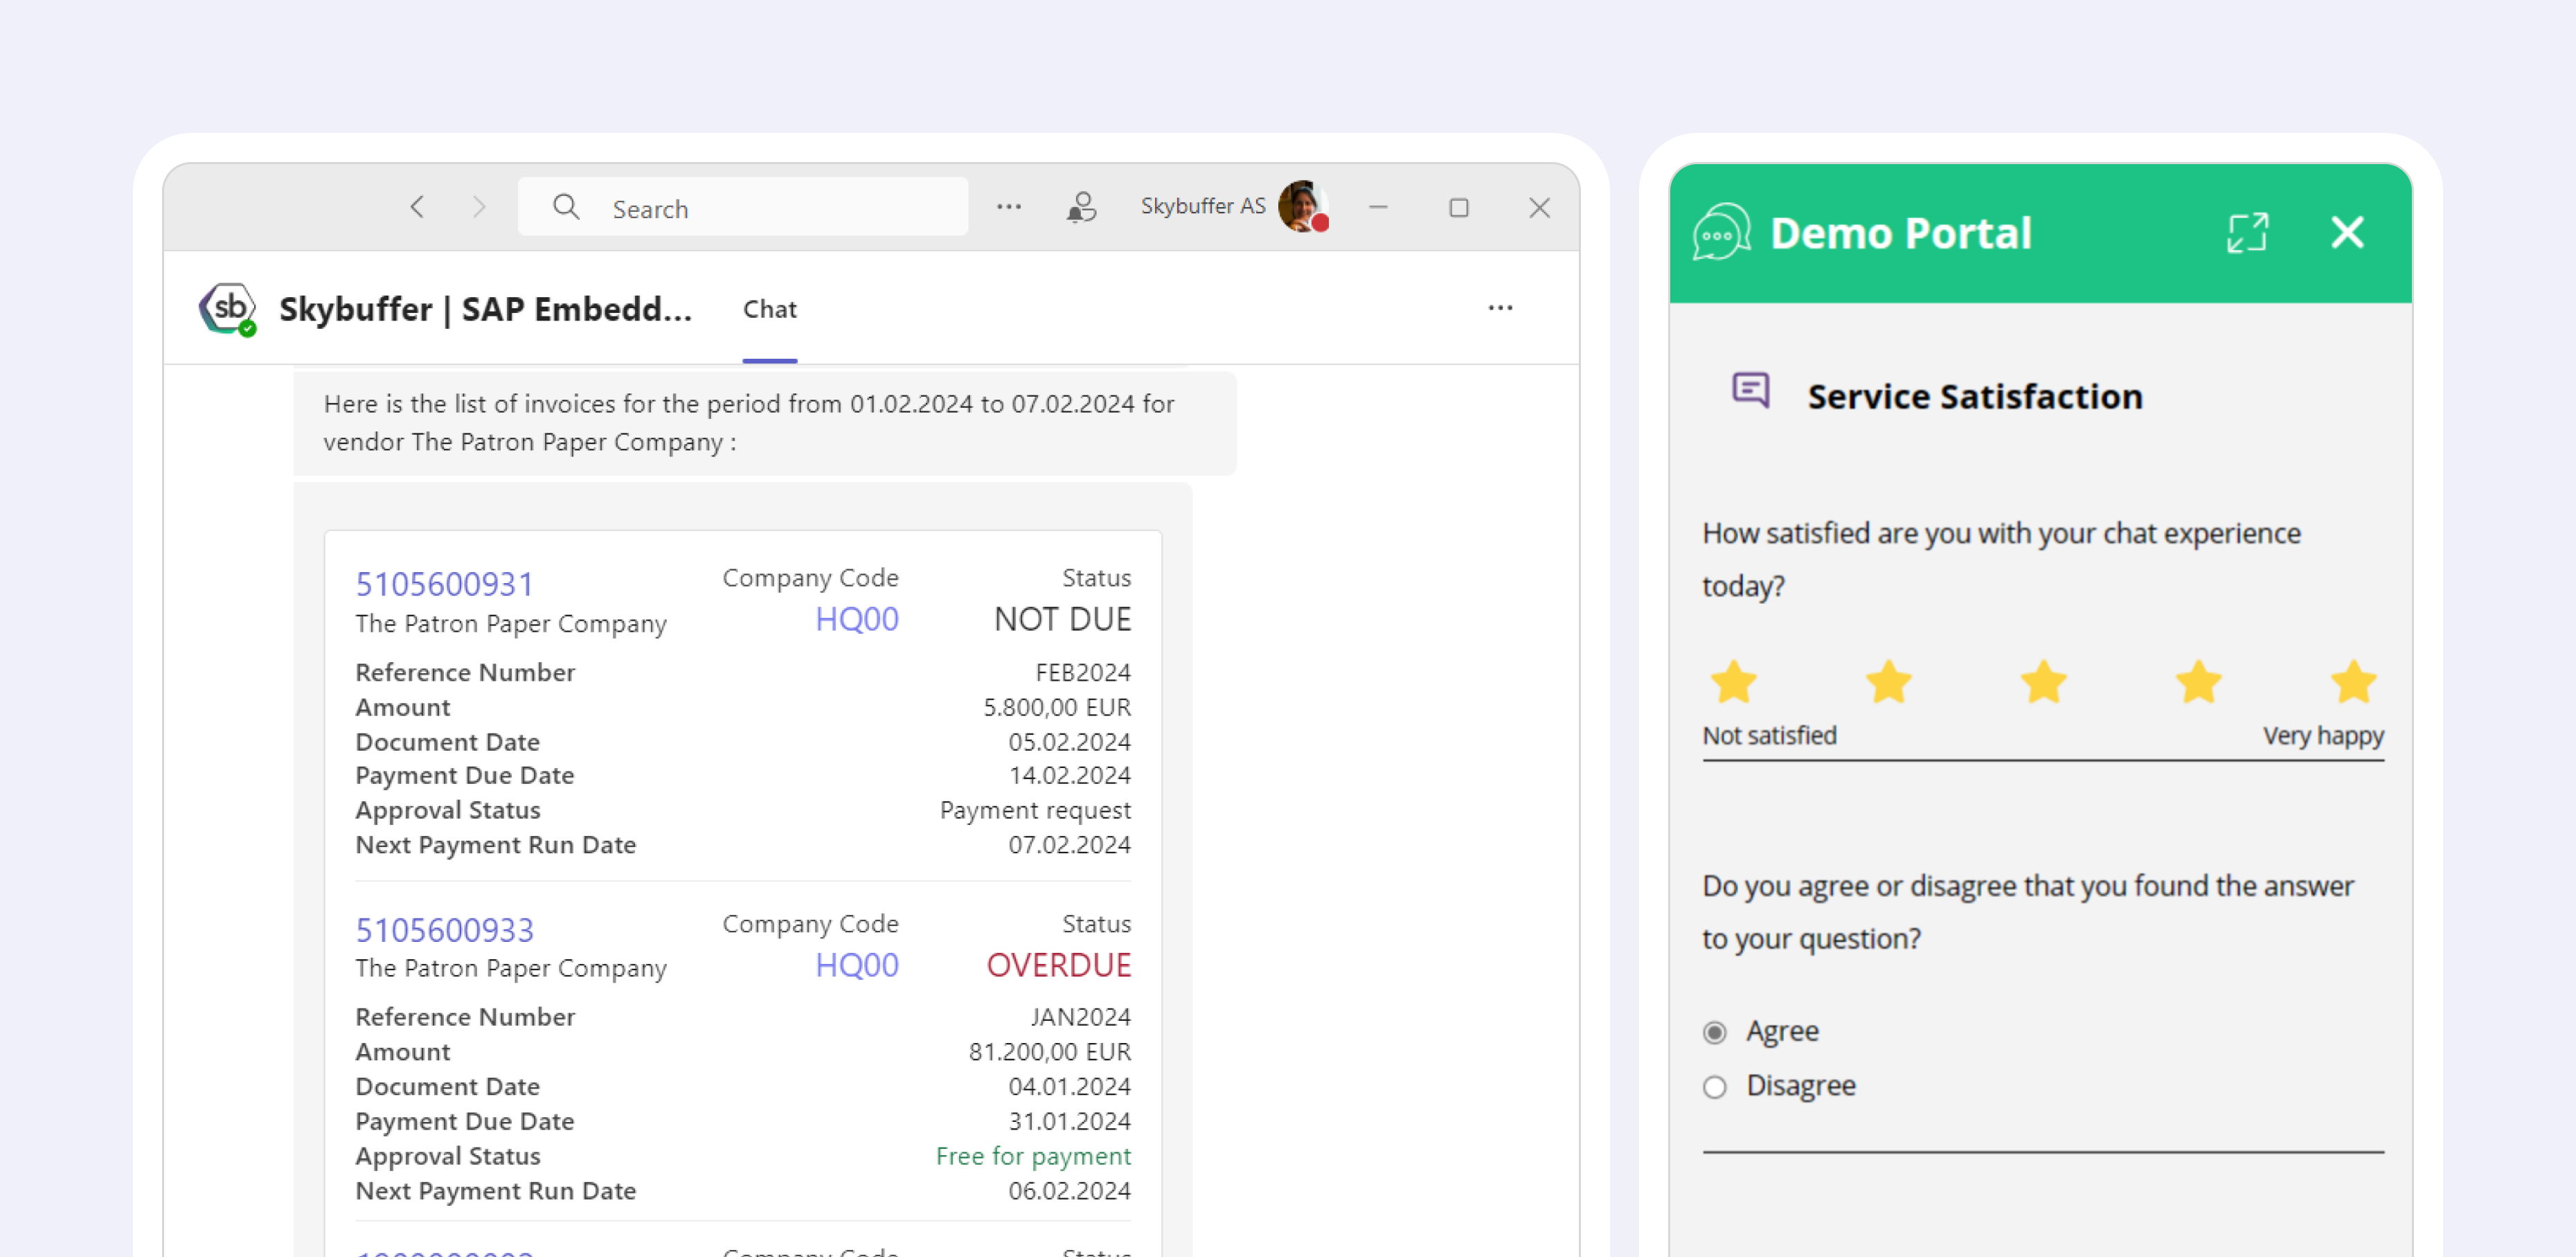Click the forward navigation arrow in Teams
2576x1257 pixels.
click(481, 207)
